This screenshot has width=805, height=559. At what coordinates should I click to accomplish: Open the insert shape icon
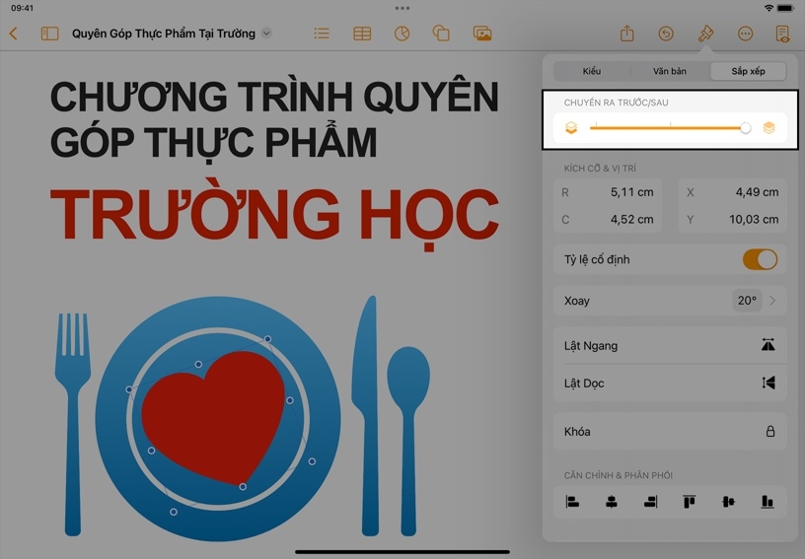tap(441, 34)
